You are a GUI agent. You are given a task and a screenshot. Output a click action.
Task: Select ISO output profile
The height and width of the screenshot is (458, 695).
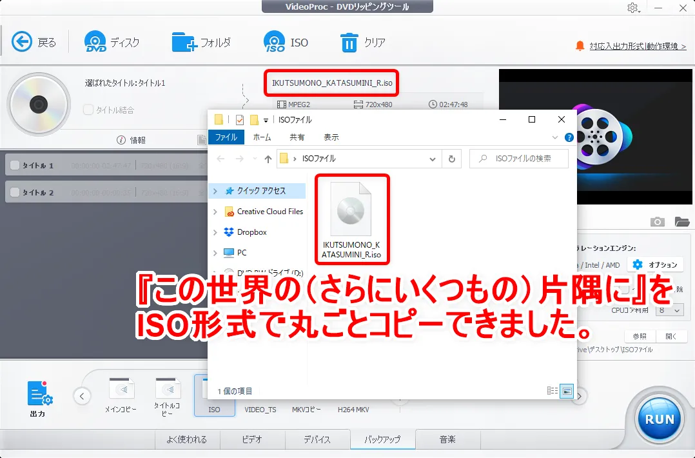(x=214, y=395)
